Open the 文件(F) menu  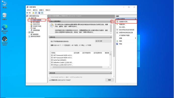coord(29,10)
